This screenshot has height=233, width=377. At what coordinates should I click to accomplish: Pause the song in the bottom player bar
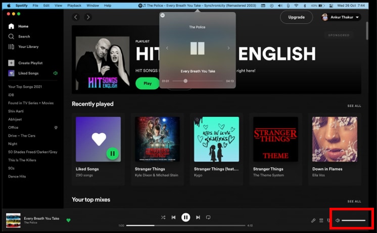tap(185, 217)
